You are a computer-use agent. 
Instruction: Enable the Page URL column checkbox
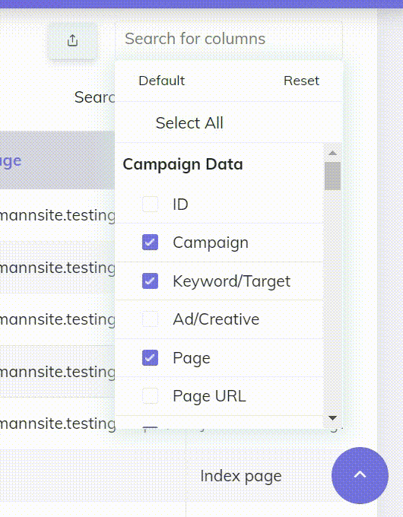tap(150, 395)
